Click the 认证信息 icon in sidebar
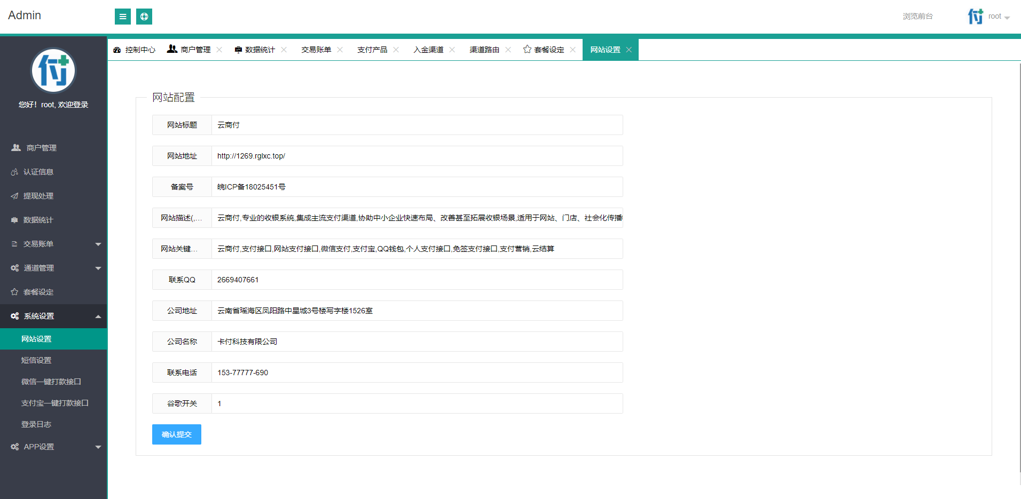The width and height of the screenshot is (1021, 499). tap(14, 172)
